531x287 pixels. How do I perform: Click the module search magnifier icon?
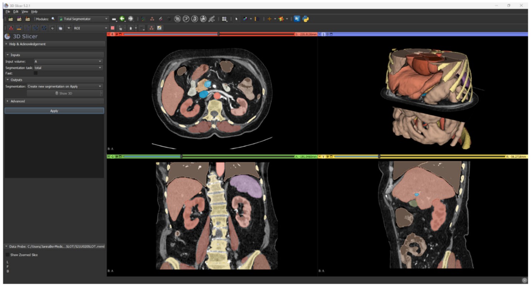53,19
